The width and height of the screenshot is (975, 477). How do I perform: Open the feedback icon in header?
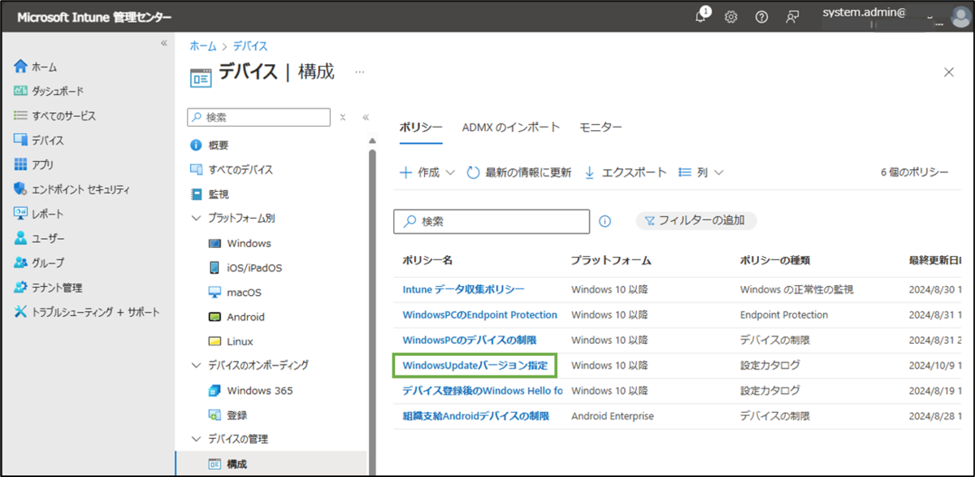[792, 16]
